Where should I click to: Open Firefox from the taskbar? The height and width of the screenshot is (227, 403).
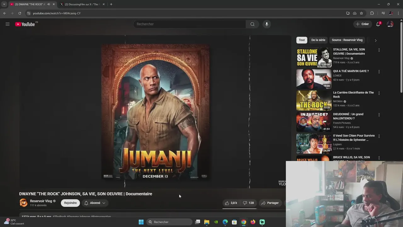click(253, 222)
